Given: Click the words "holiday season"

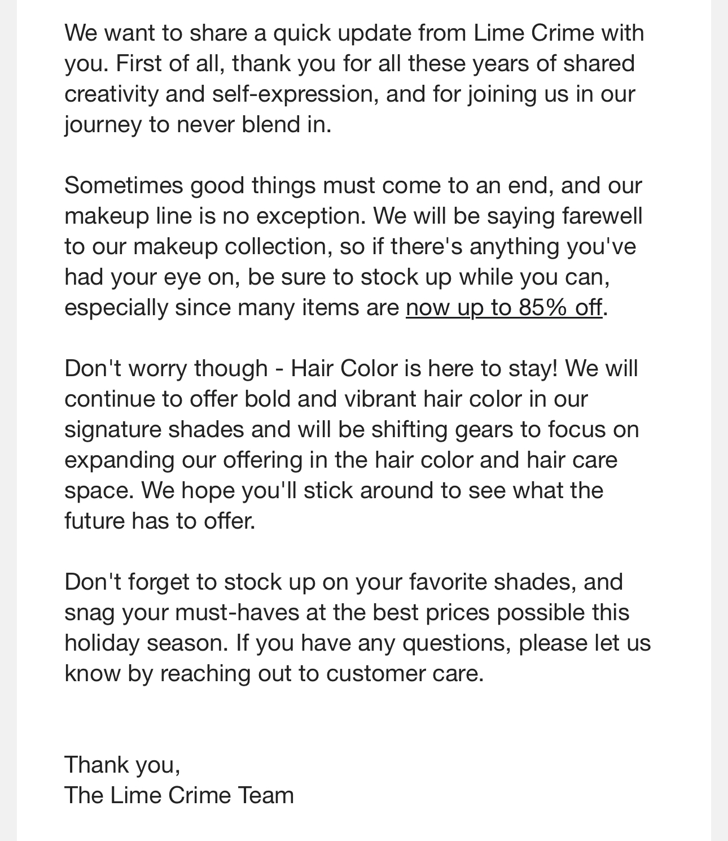Looking at the screenshot, I should (x=146, y=643).
